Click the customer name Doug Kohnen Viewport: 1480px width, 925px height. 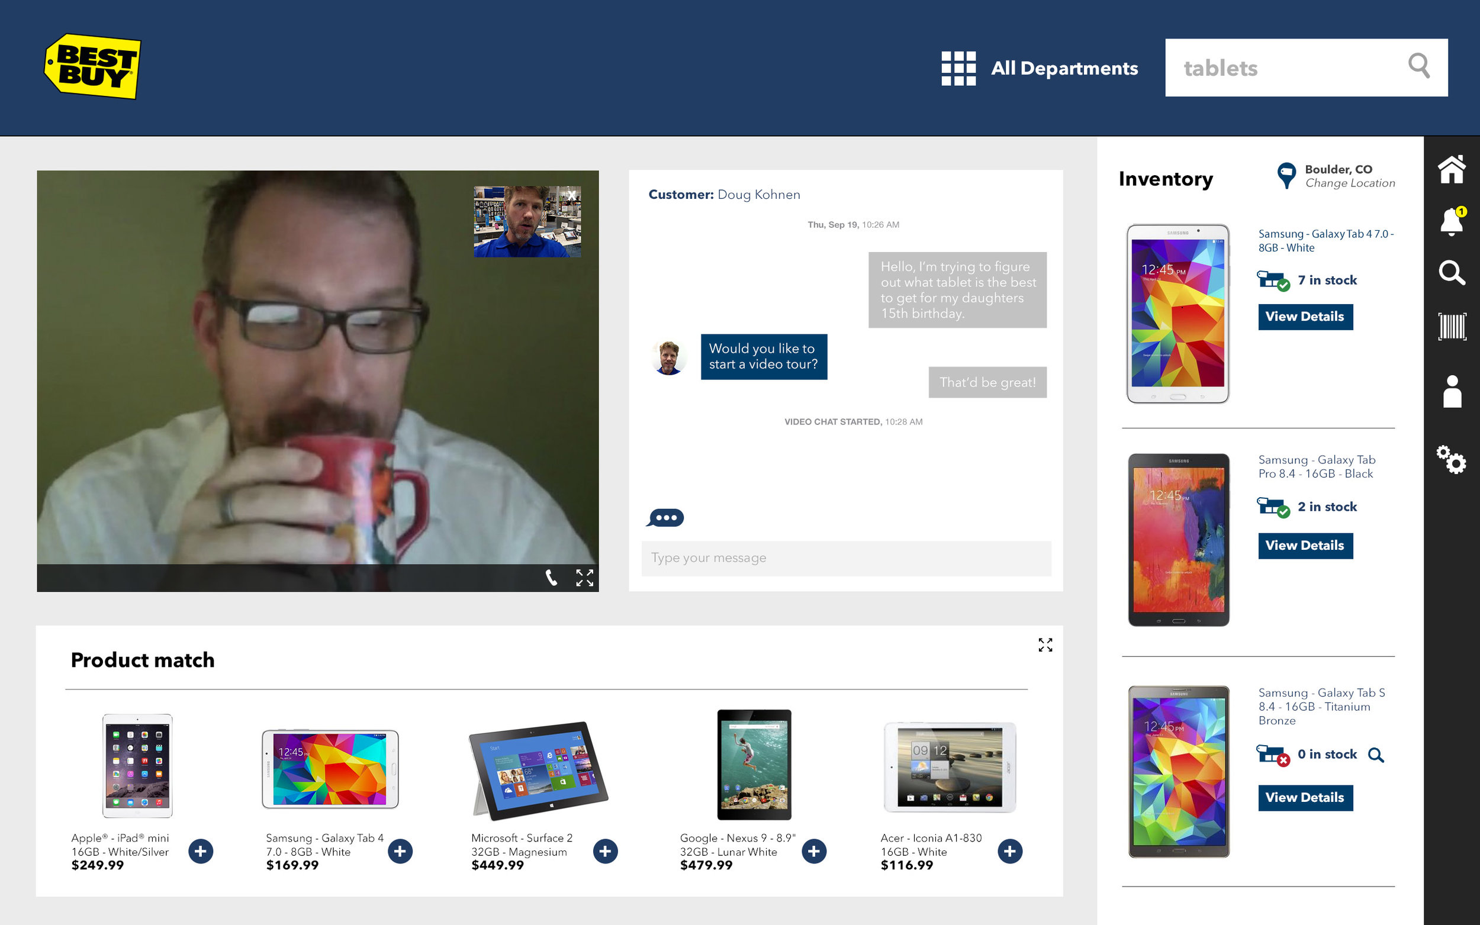(x=759, y=195)
